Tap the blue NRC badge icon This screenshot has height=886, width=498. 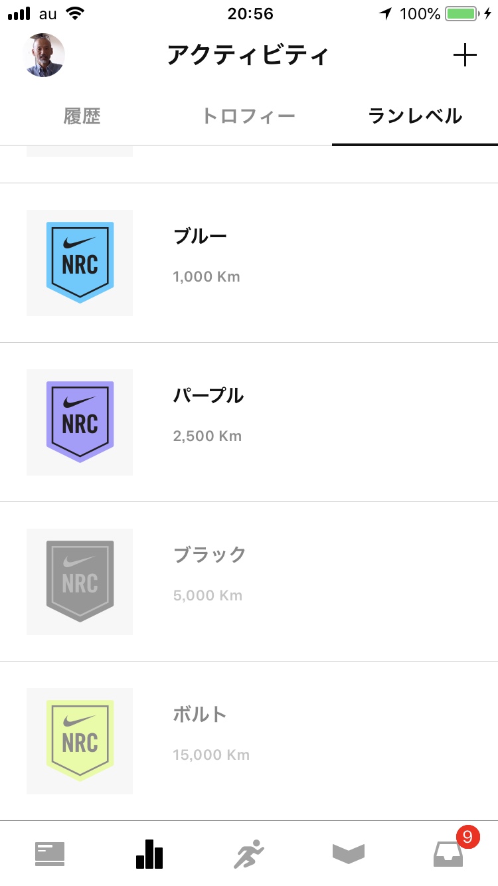[x=80, y=263]
